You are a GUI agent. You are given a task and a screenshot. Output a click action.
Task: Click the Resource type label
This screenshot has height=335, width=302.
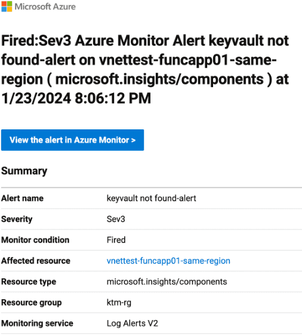point(29,281)
